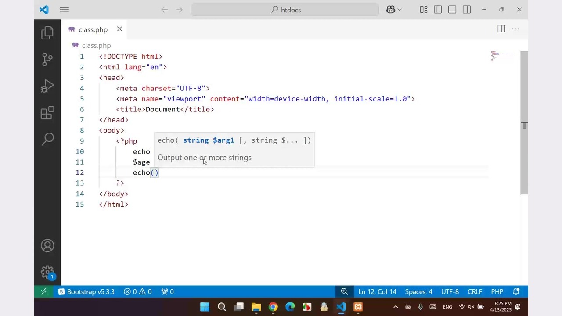Open the Search view icon
562x316 pixels.
47,139
